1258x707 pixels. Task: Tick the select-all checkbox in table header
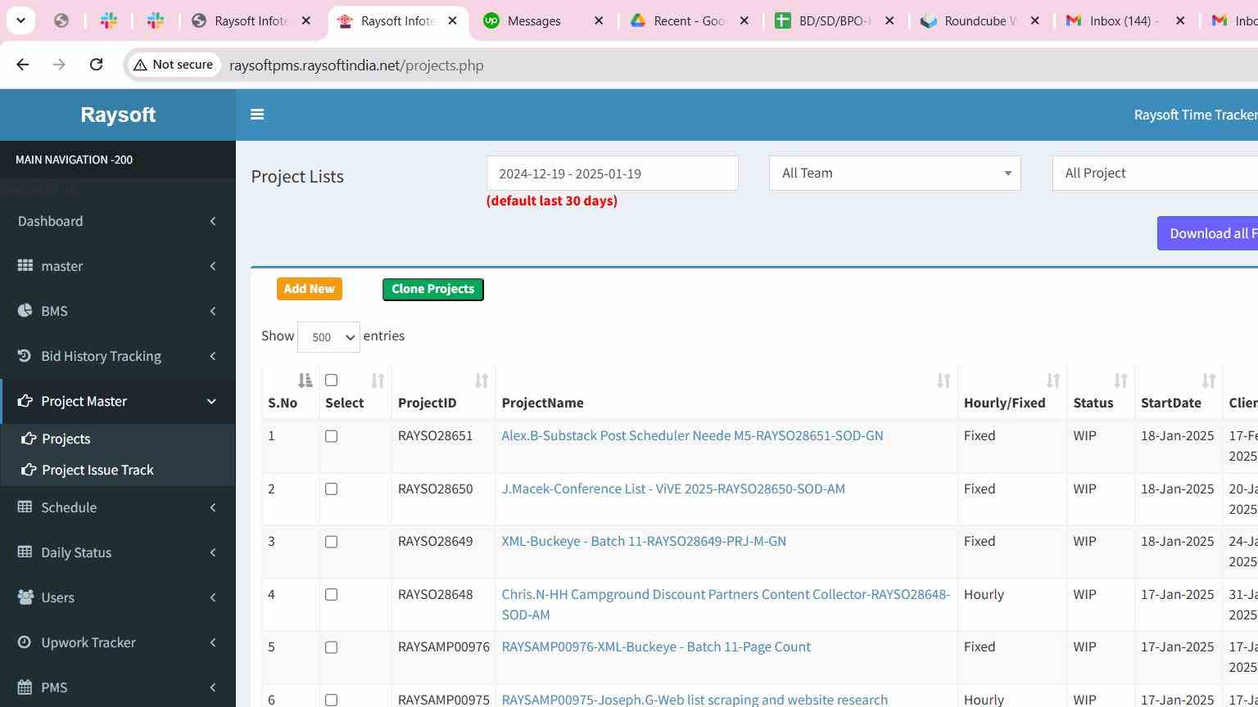point(331,380)
